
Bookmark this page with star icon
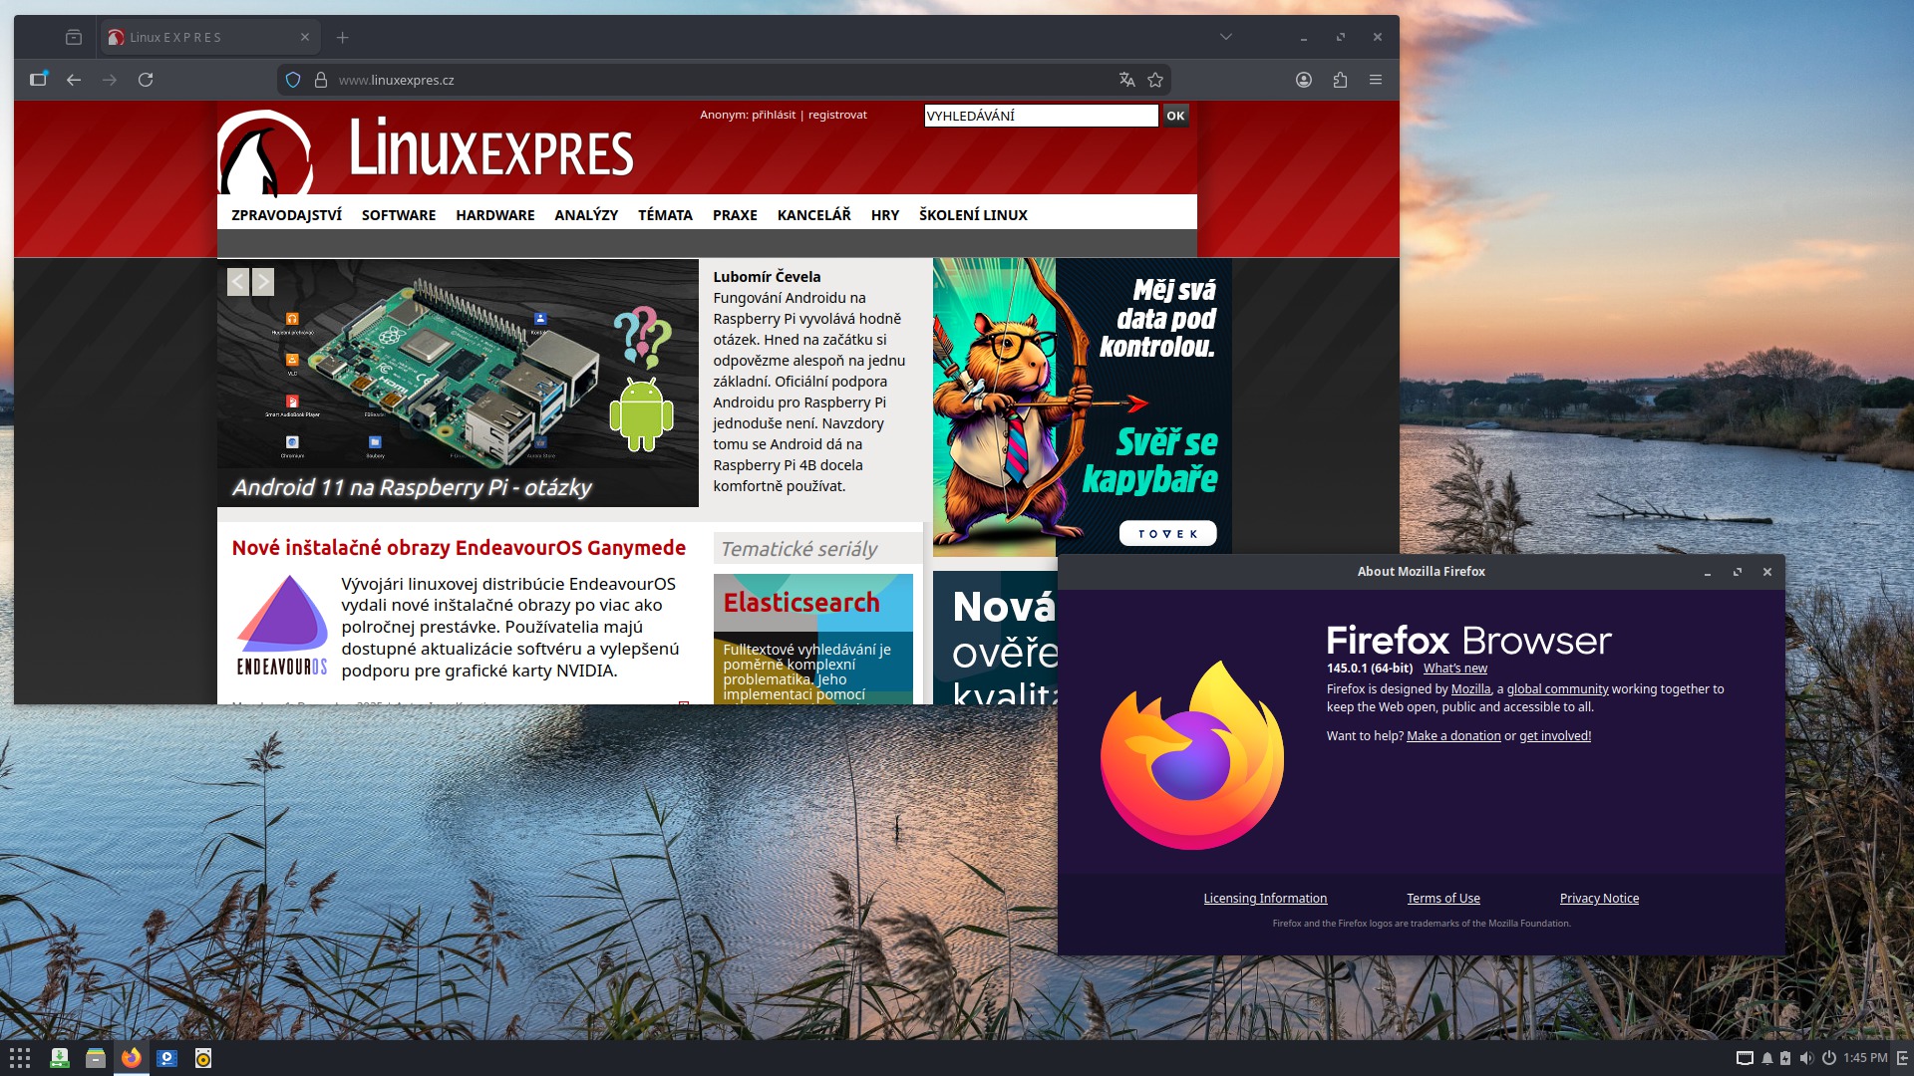(x=1155, y=80)
